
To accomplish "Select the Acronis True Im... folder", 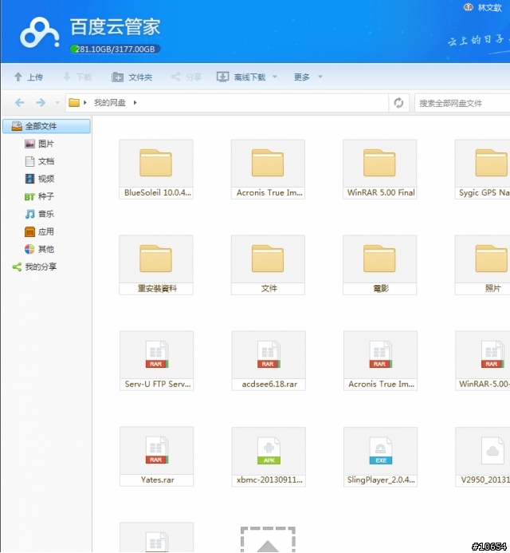I will pos(268,169).
